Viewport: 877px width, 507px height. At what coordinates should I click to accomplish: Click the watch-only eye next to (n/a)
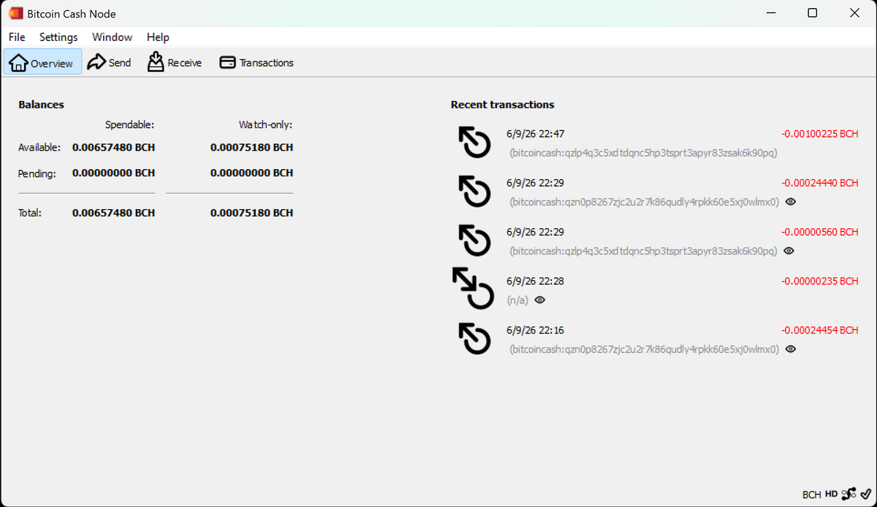539,300
